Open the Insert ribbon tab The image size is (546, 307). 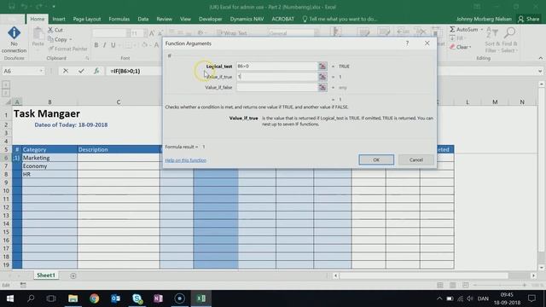coord(59,19)
